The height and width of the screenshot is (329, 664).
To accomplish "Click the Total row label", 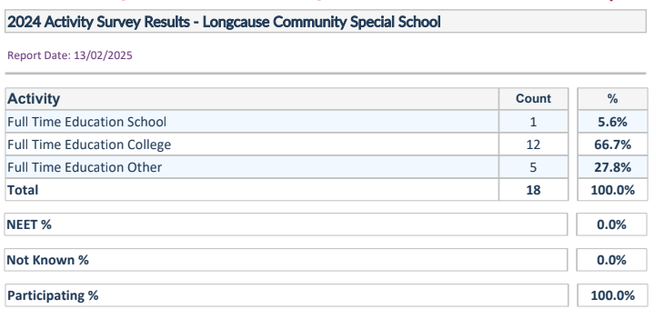I will tap(23, 190).
